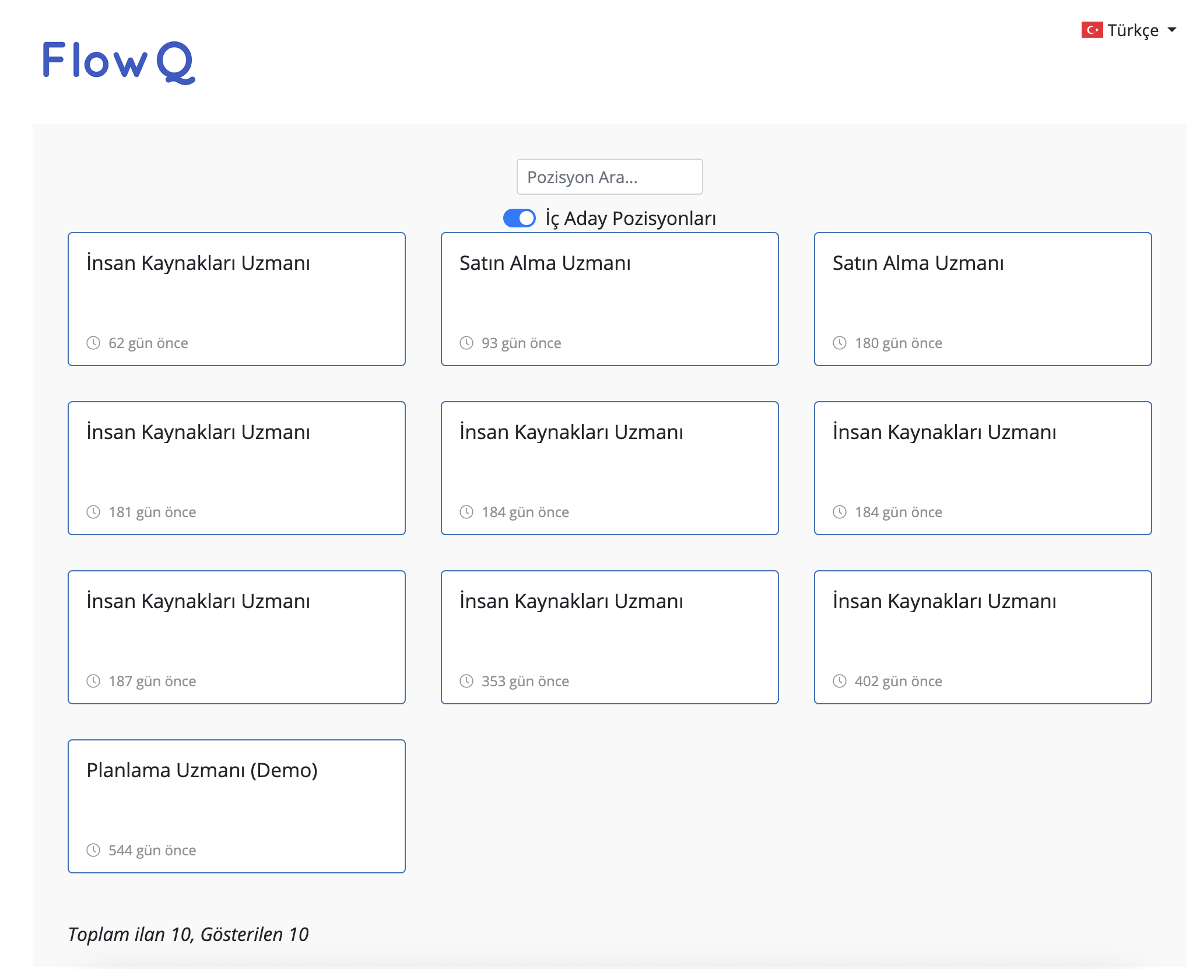Click the İç Aday Pozisyonları label
Image resolution: width=1200 pixels, height=969 pixels.
[x=630, y=218]
